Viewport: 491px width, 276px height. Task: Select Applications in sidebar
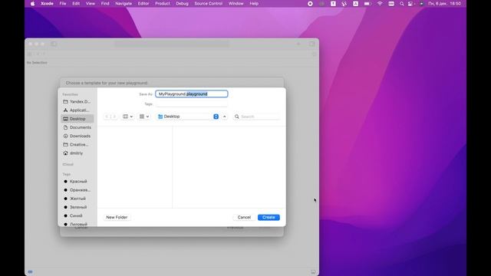[x=77, y=110]
